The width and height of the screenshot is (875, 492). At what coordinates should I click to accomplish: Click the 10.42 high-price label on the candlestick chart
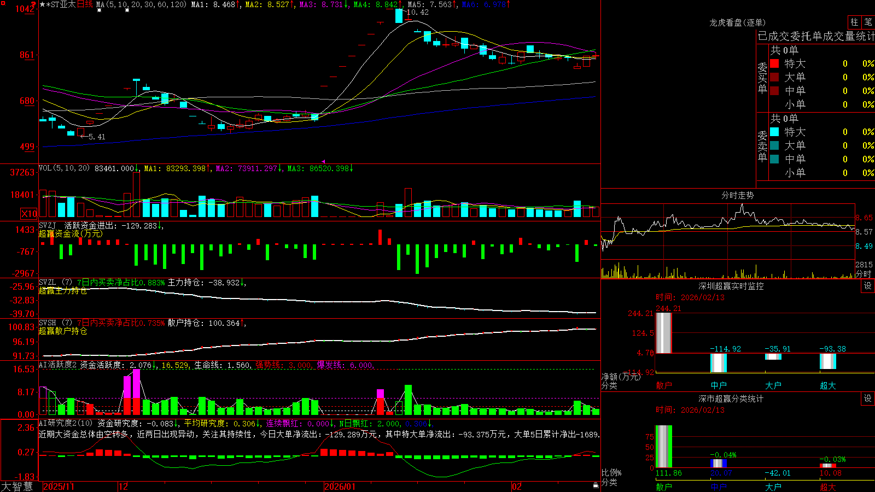pyautogui.click(x=418, y=12)
